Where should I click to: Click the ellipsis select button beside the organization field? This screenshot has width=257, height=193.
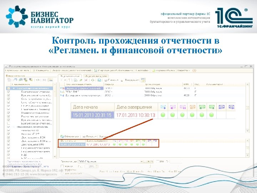coord(145,162)
